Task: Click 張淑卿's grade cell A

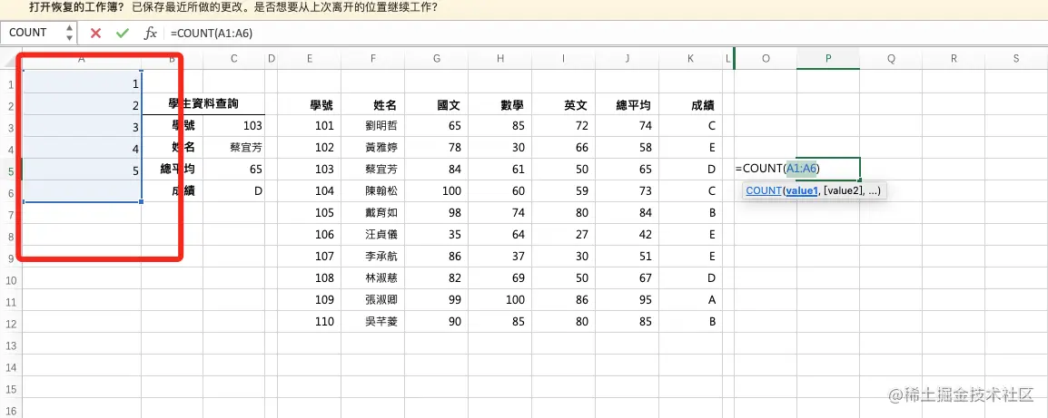Action: (690, 300)
